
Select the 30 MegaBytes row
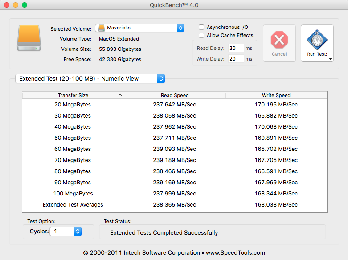(175, 116)
